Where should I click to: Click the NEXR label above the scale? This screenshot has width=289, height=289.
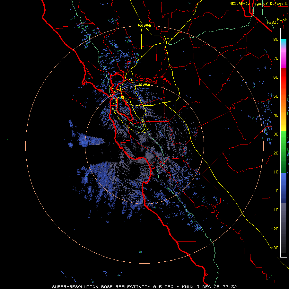(282, 19)
